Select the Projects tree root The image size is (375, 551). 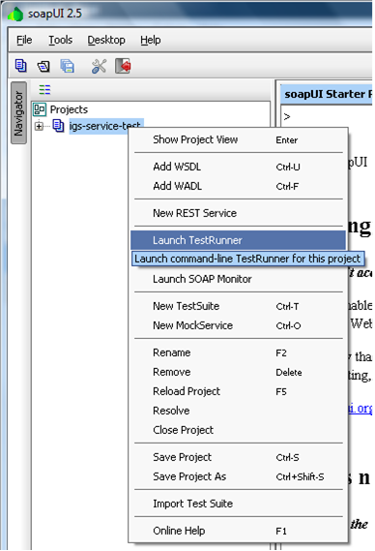pyautogui.click(x=69, y=109)
